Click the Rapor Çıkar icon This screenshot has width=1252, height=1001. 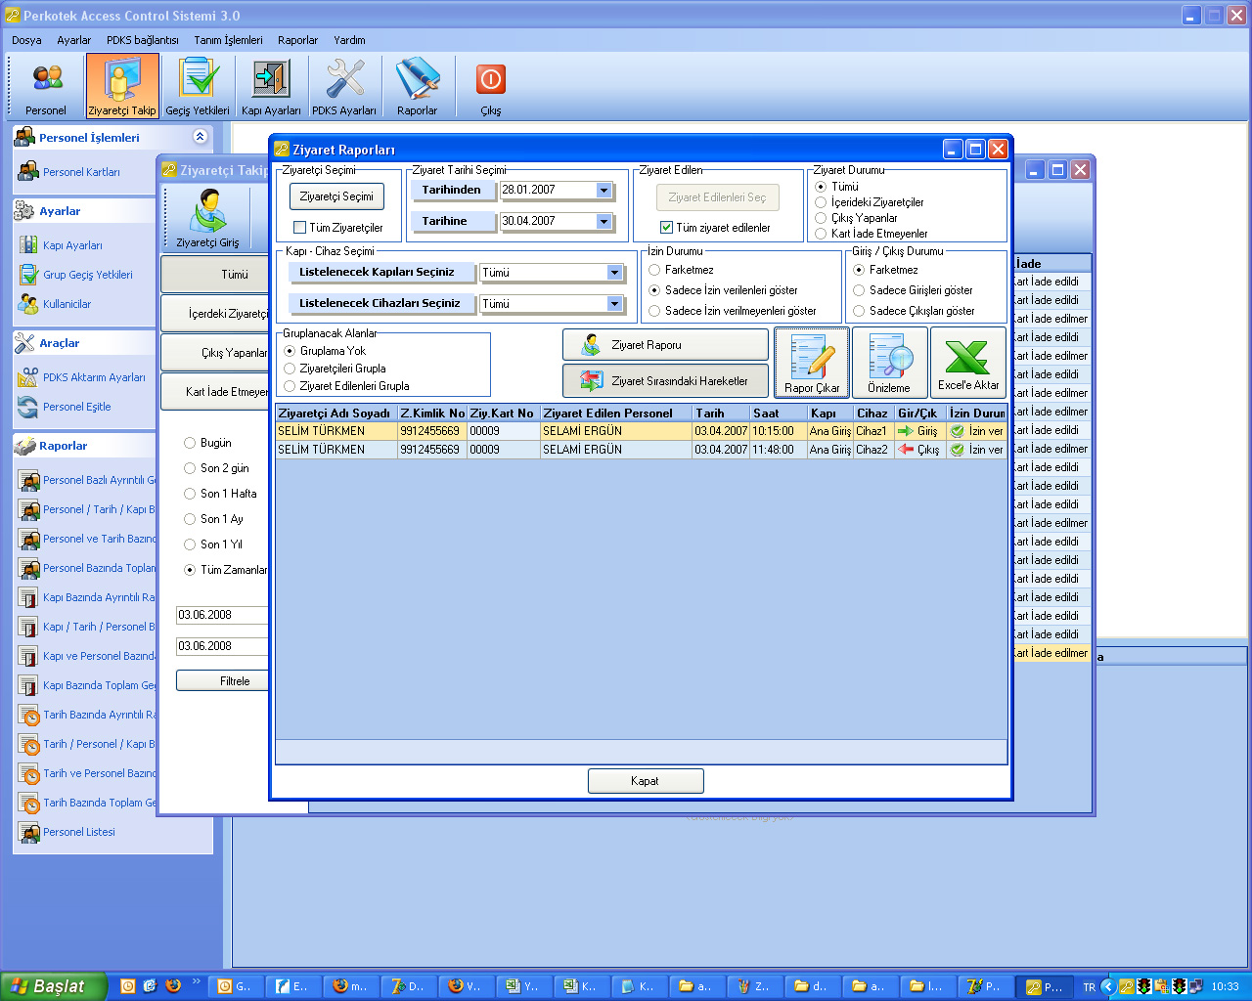coord(812,363)
